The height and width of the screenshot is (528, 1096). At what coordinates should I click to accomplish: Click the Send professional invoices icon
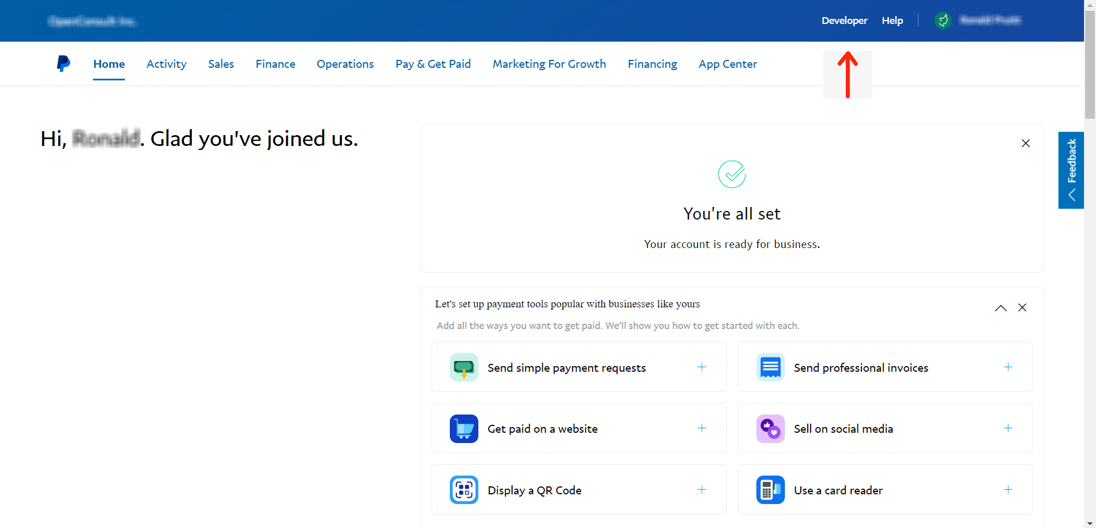coord(770,367)
